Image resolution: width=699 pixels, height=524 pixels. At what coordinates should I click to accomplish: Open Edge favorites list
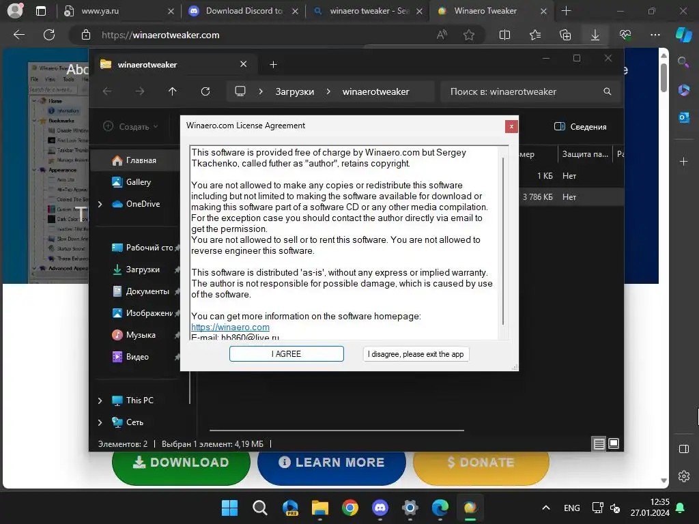point(535,35)
